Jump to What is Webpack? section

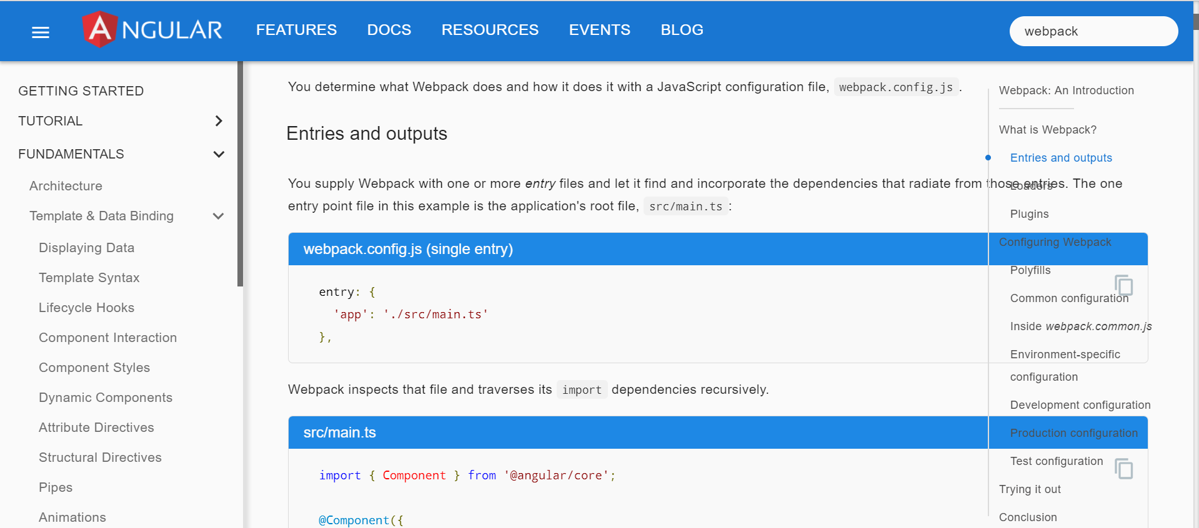[x=1048, y=130]
